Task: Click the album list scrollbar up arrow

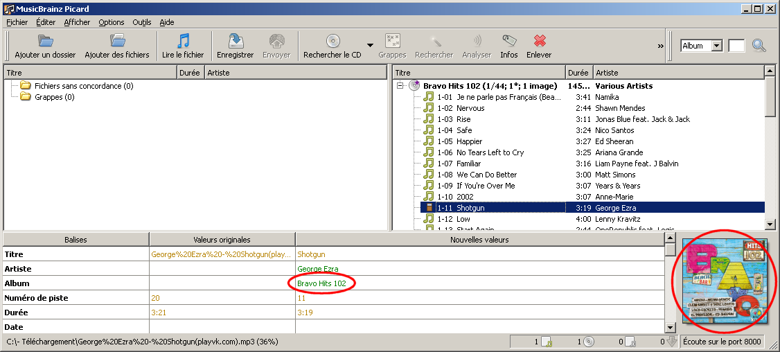Action: (x=770, y=72)
